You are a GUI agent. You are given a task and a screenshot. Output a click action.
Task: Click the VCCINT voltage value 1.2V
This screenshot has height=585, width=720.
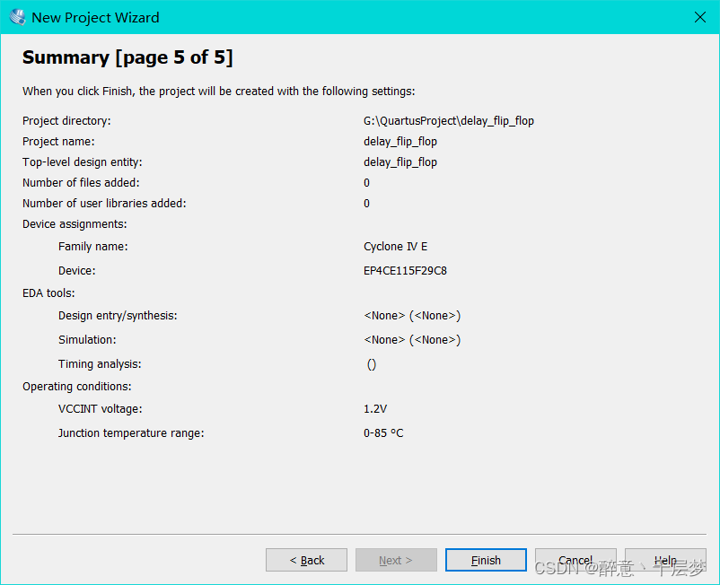375,409
